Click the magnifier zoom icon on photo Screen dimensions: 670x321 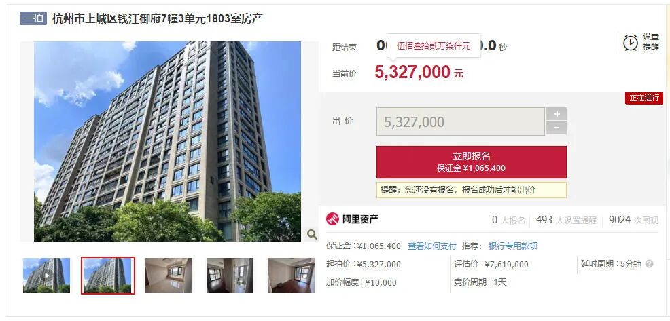tap(312, 234)
